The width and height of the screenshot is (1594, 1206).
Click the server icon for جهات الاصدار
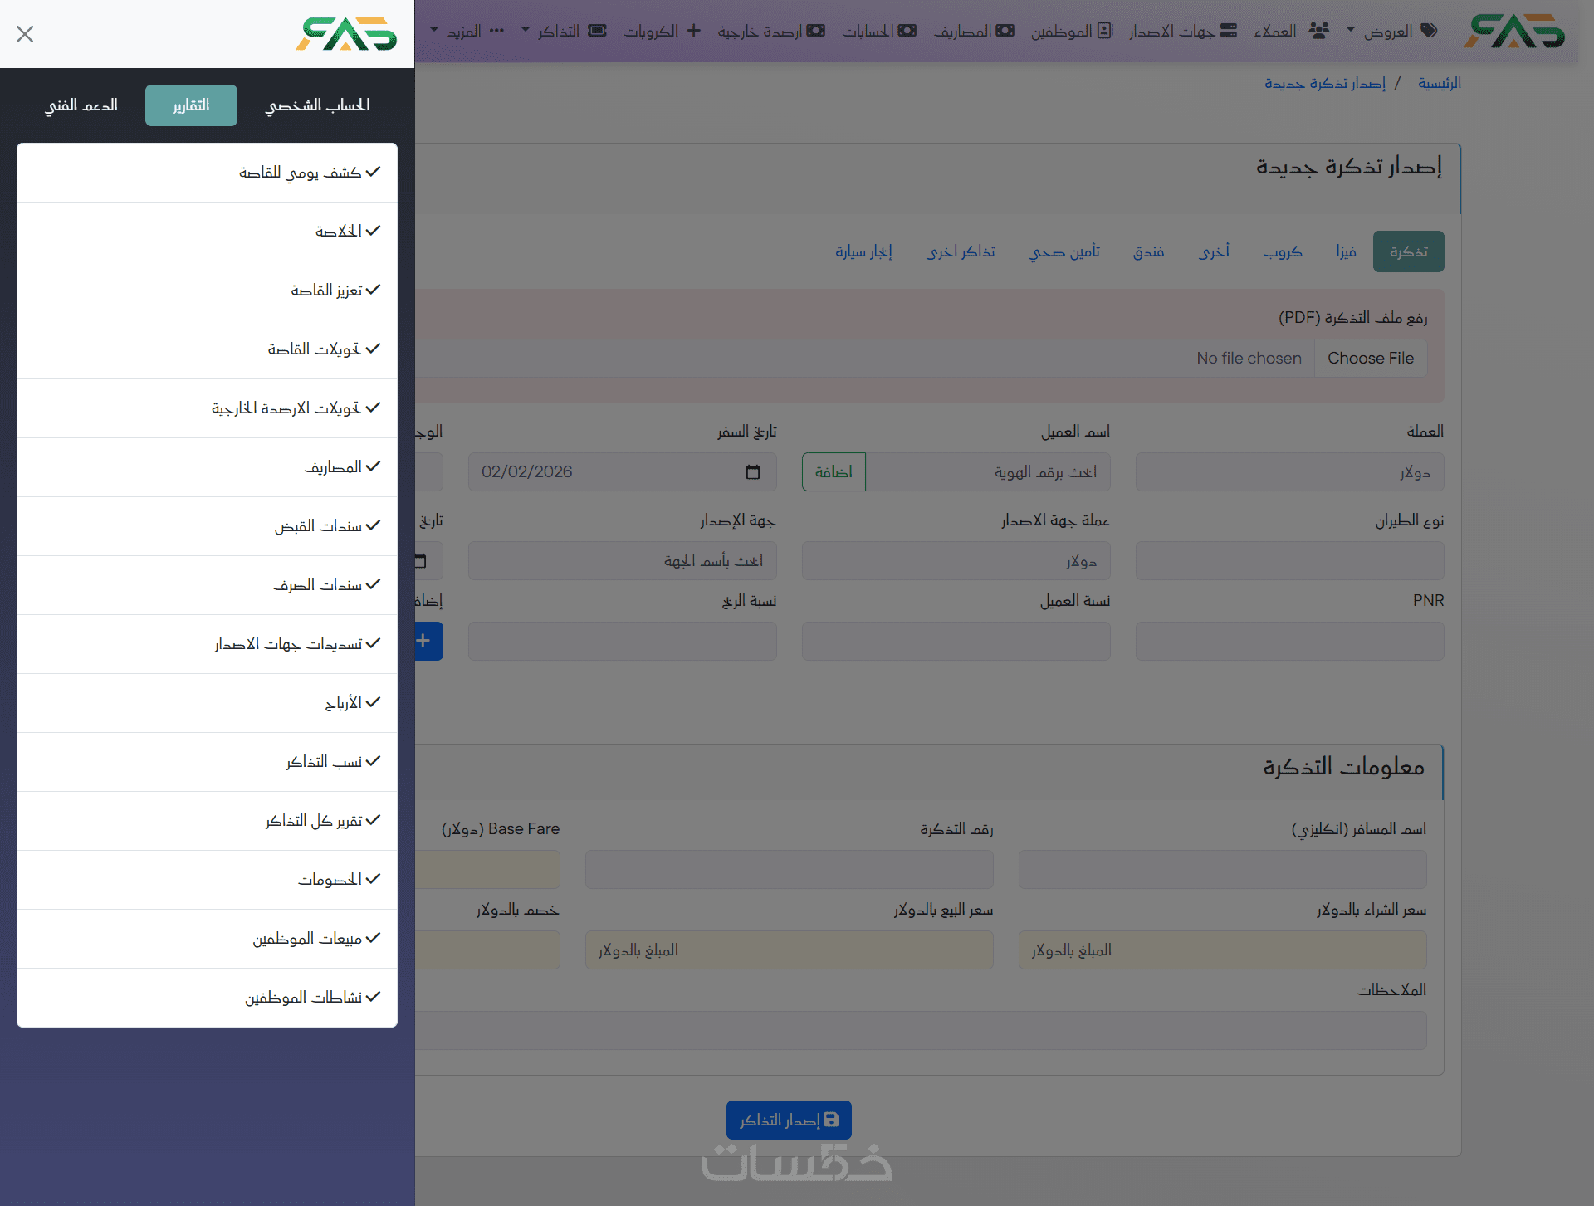1229,31
